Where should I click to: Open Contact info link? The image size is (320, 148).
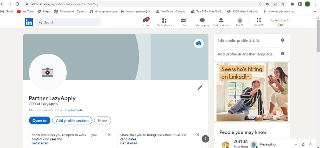(x=74, y=110)
